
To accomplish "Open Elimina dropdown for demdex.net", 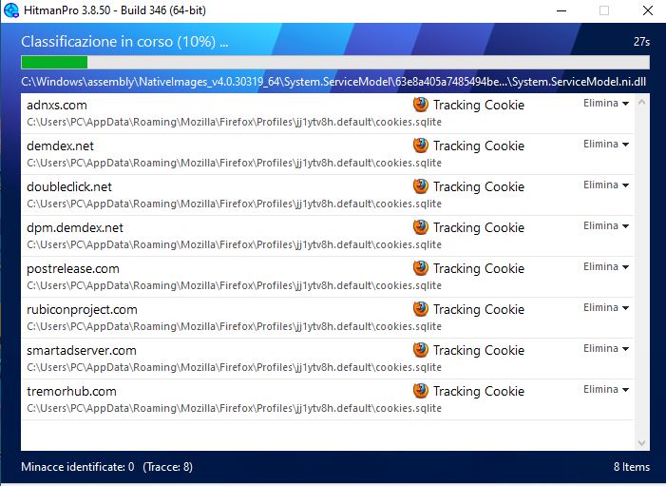I will [x=606, y=145].
